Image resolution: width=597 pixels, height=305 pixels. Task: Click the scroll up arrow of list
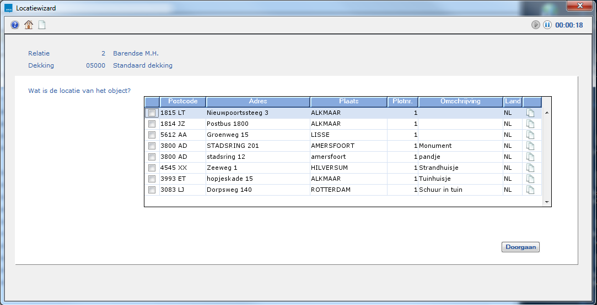tap(547, 113)
